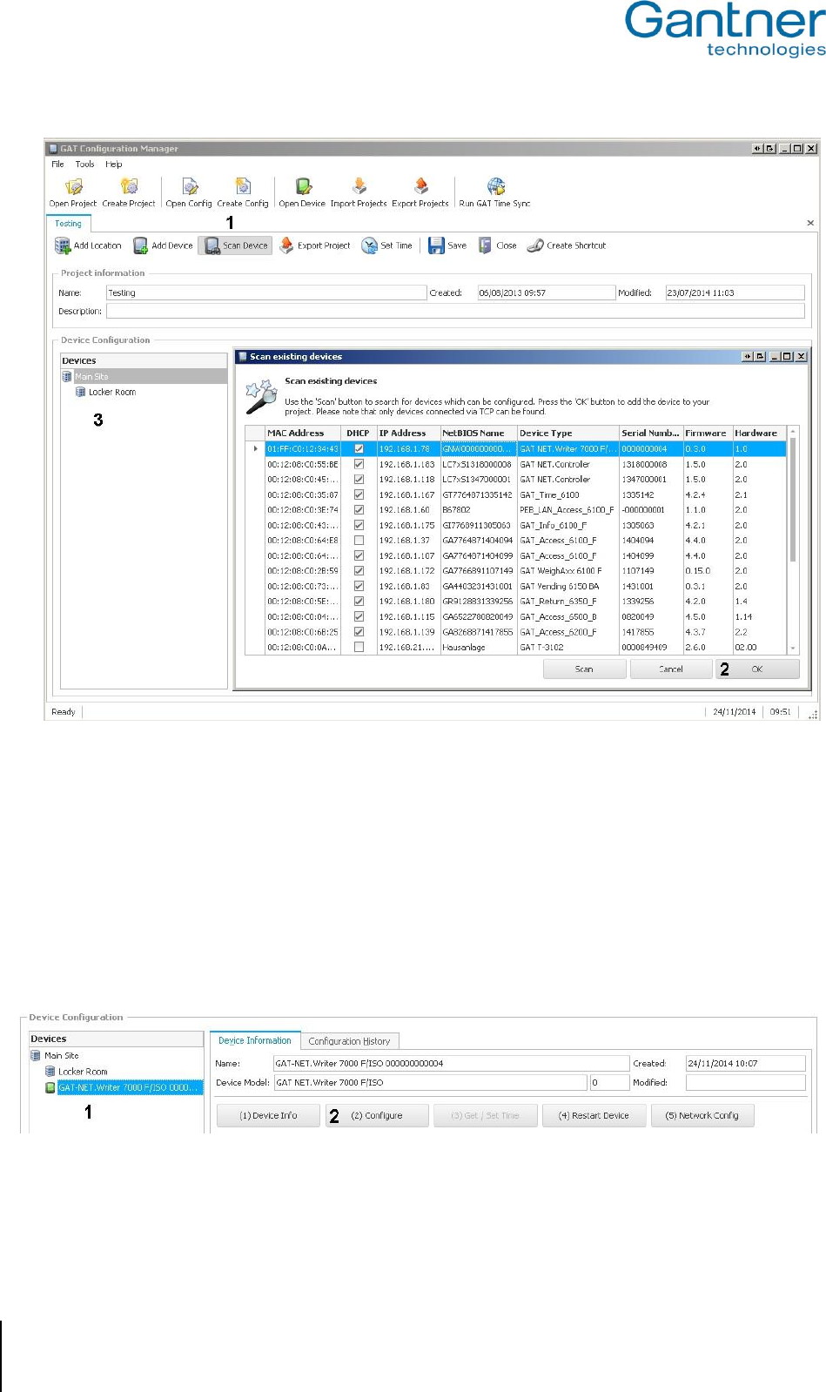Click the Scan button in the dialog
Image resolution: width=826 pixels, height=1392 pixels.
coord(584,669)
